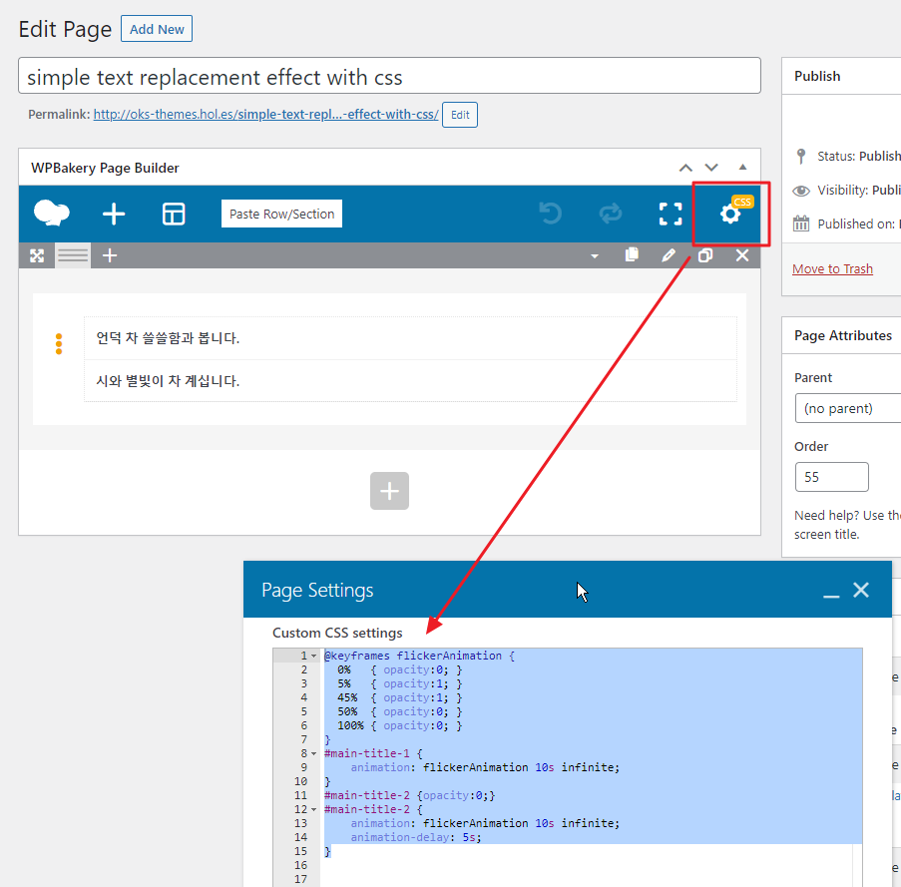Open page settings gear with CSS badge
This screenshot has height=887, width=901.
pos(731,214)
